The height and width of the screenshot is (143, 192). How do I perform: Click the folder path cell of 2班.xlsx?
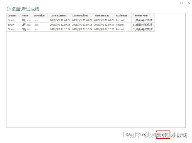[143, 25]
